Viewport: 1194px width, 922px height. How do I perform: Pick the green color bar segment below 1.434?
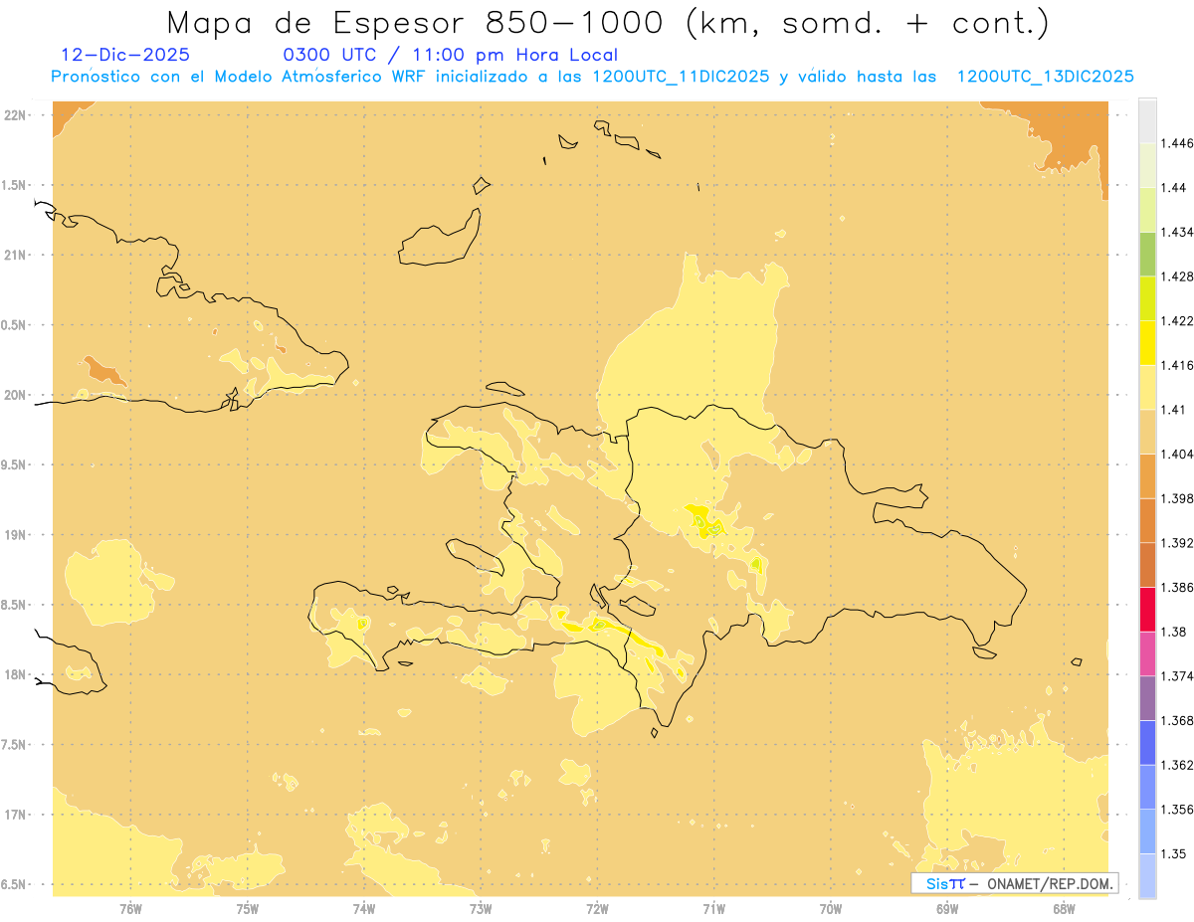click(x=1147, y=254)
